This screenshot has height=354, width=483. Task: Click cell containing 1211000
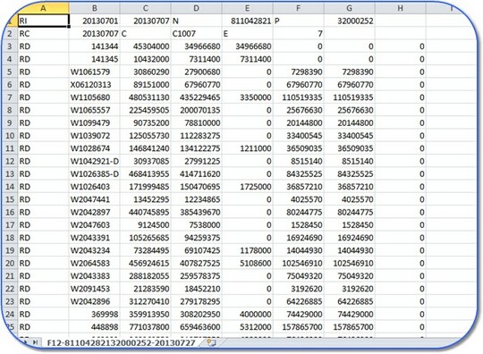point(247,148)
